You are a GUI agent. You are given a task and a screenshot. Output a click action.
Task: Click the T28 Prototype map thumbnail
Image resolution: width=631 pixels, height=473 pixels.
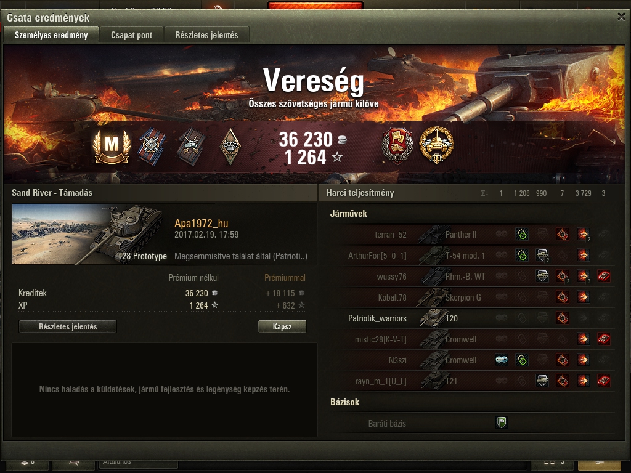click(90, 234)
